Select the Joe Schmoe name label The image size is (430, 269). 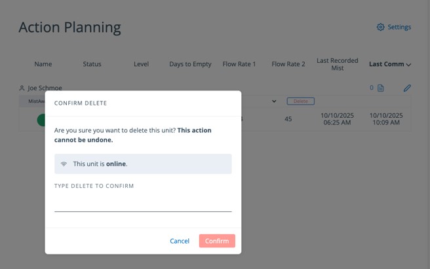coord(45,88)
